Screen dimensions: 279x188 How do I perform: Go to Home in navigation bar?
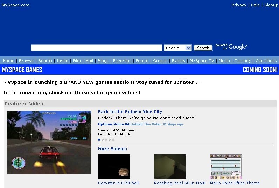8,61
